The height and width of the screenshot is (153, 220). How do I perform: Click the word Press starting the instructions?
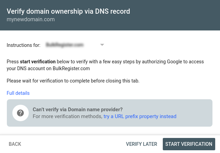(x=13, y=62)
